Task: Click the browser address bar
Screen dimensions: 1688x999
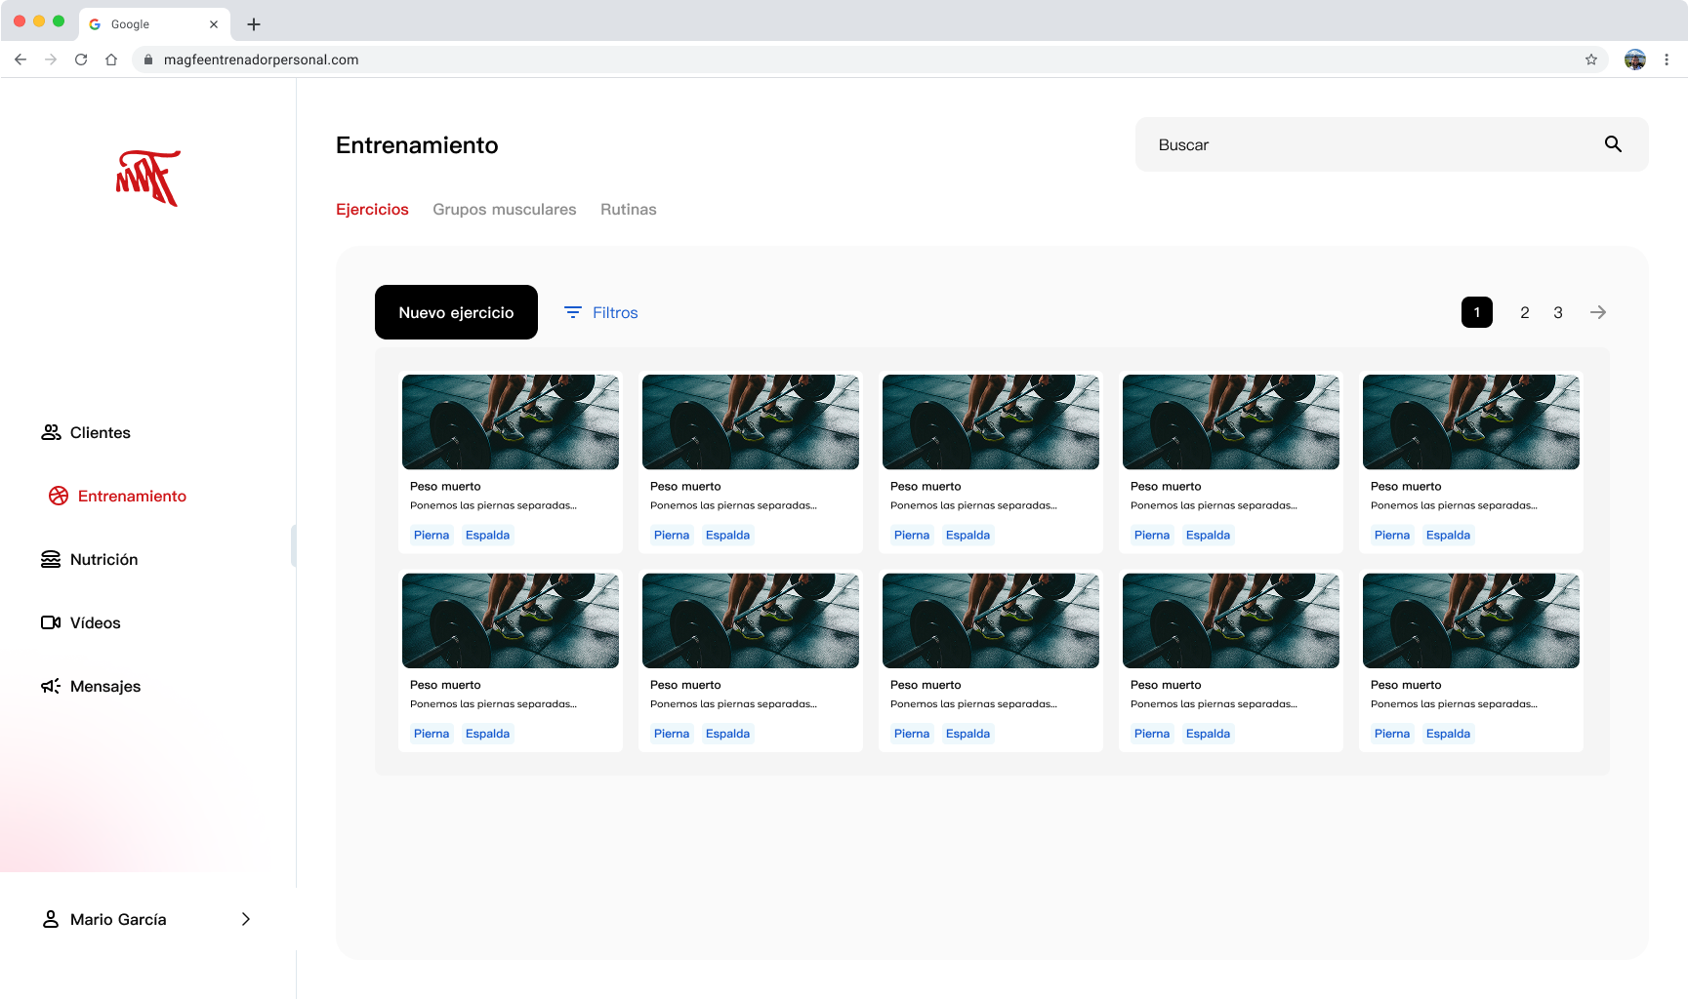Action: click(x=869, y=60)
